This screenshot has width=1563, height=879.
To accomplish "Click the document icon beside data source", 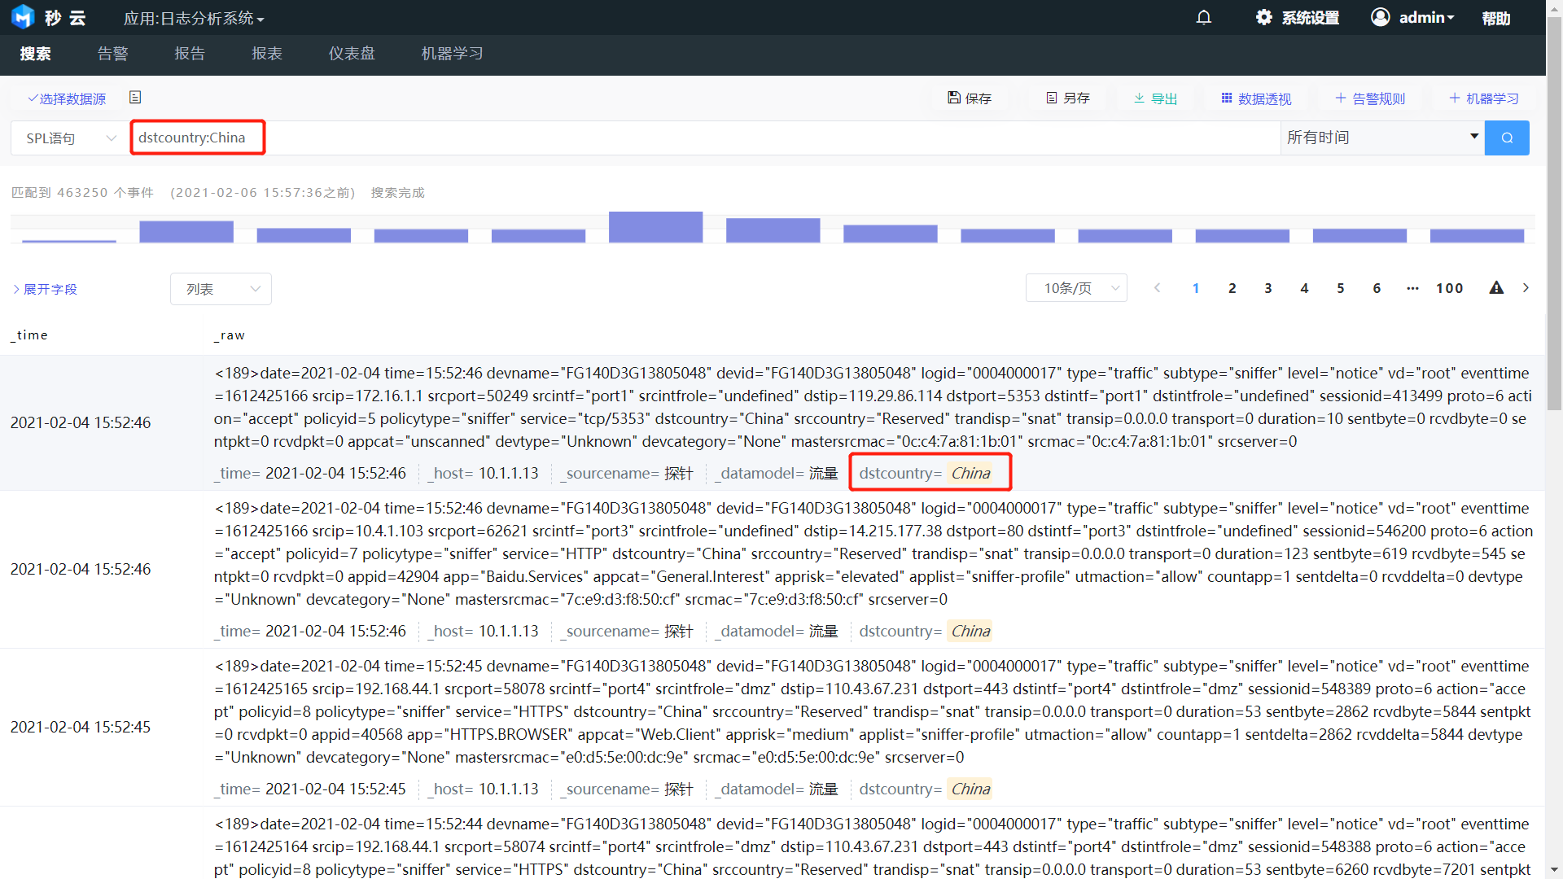I will click(x=135, y=98).
